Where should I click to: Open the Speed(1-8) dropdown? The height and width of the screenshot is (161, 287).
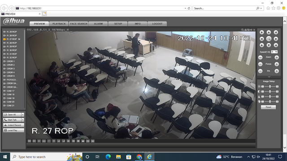pos(274,52)
